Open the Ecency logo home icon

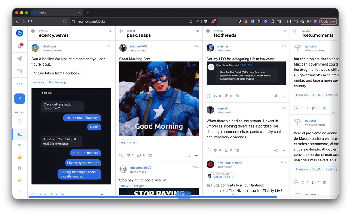click(20, 33)
